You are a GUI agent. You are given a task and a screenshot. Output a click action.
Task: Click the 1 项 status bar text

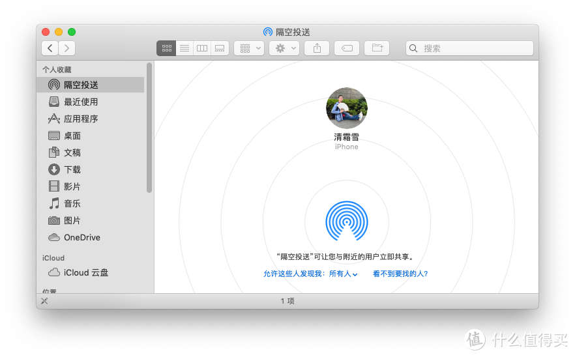click(287, 301)
